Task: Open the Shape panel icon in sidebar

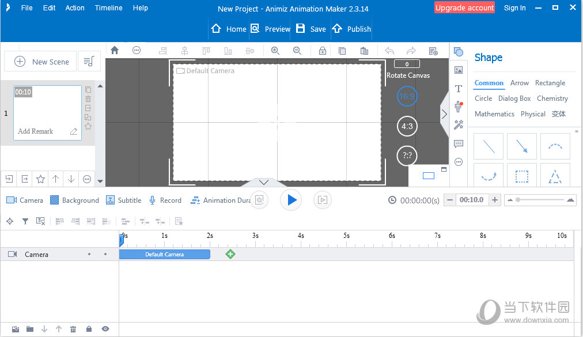Action: [x=459, y=52]
